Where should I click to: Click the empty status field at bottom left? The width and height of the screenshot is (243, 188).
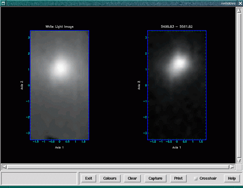click(x=39, y=178)
